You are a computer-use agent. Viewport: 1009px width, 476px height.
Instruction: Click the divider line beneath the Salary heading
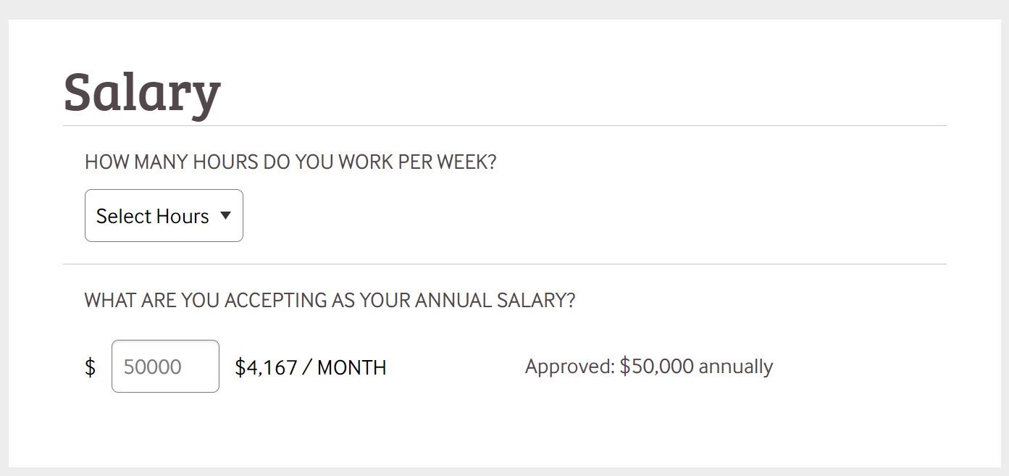pos(504,126)
